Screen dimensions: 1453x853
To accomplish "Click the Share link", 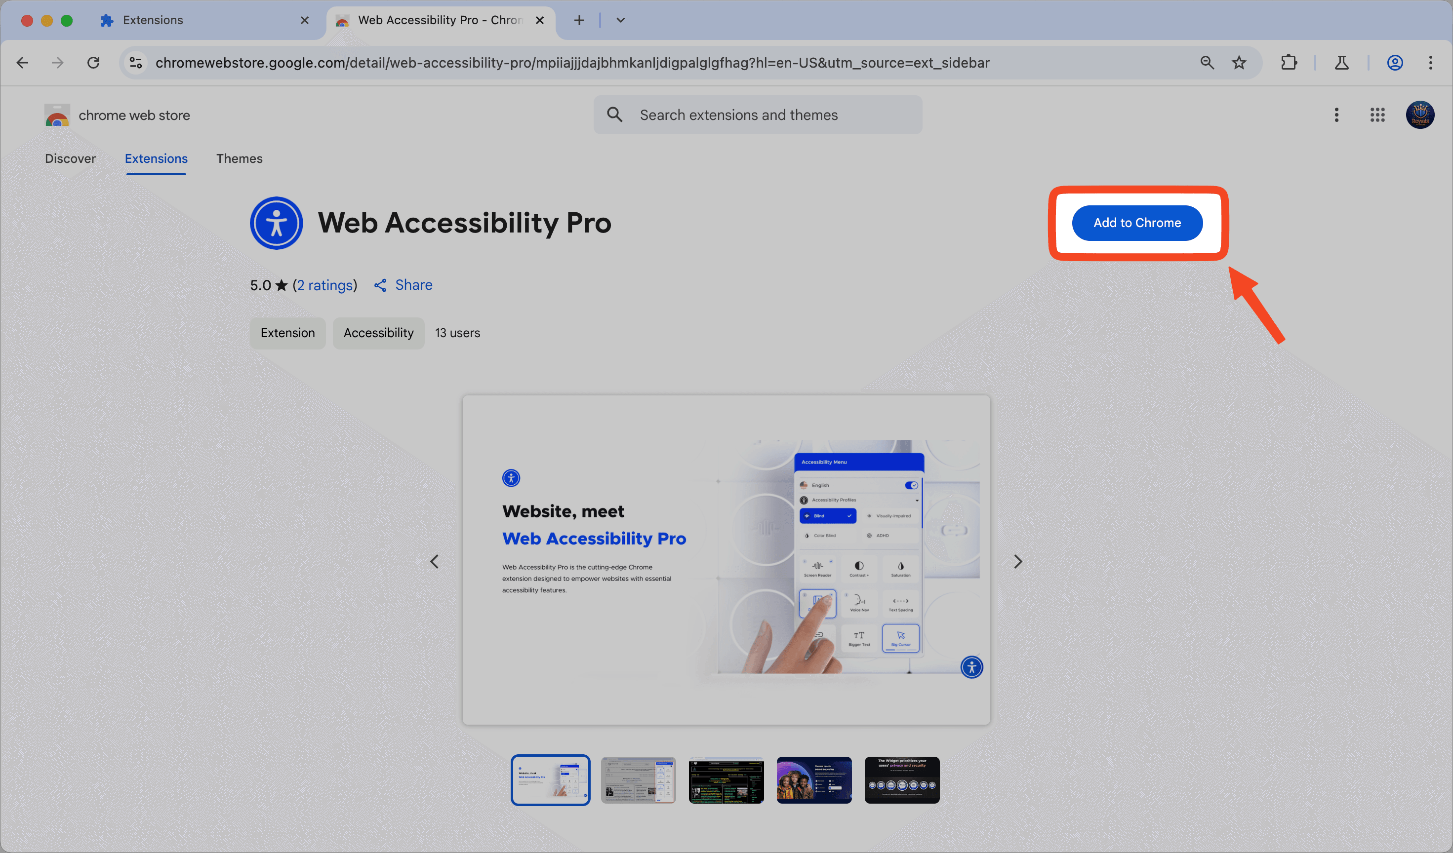I will click(x=403, y=285).
